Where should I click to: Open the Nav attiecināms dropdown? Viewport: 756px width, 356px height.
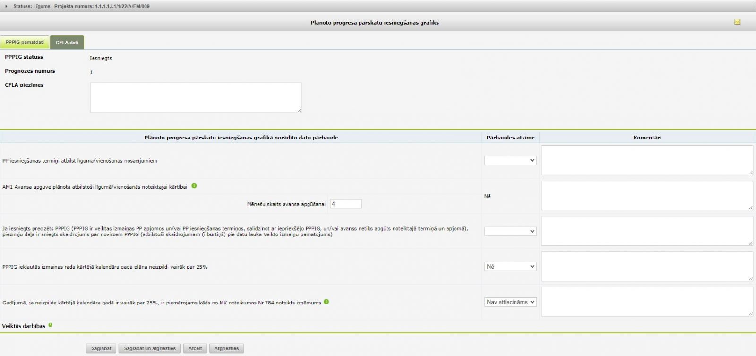[510, 302]
